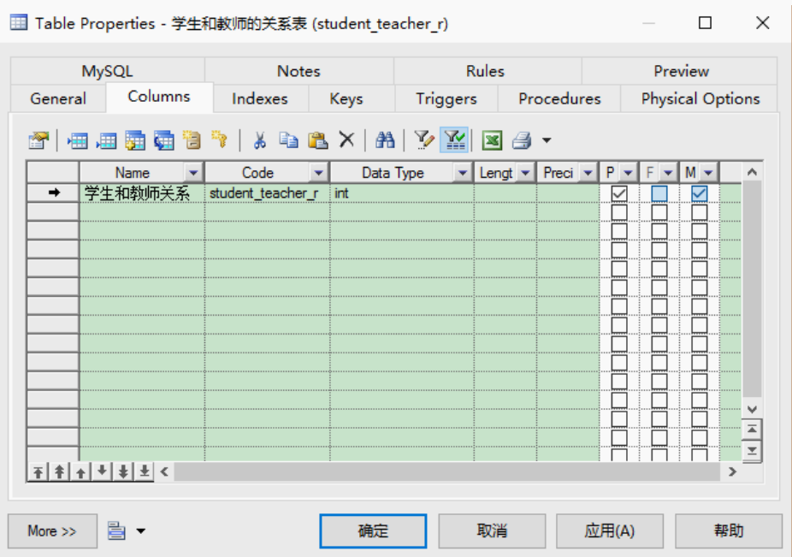Delete row using the X icon
The image size is (792, 557).
click(x=346, y=139)
